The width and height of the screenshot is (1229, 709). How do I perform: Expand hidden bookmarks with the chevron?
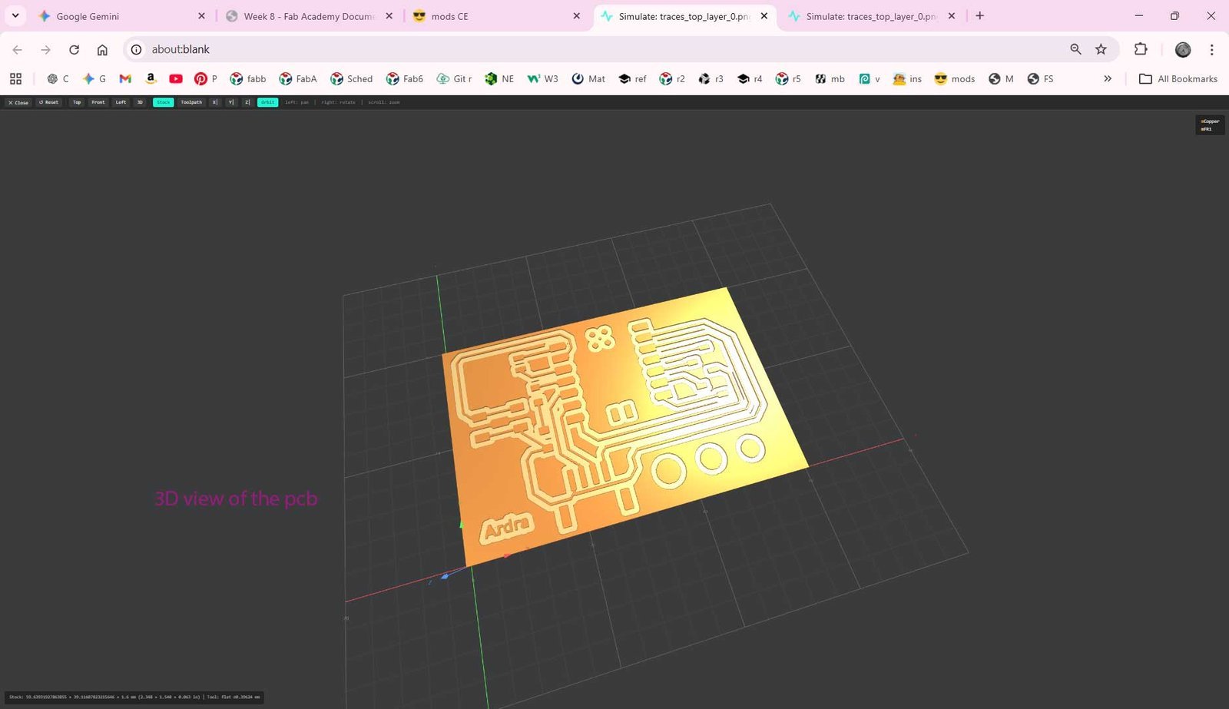coord(1108,78)
